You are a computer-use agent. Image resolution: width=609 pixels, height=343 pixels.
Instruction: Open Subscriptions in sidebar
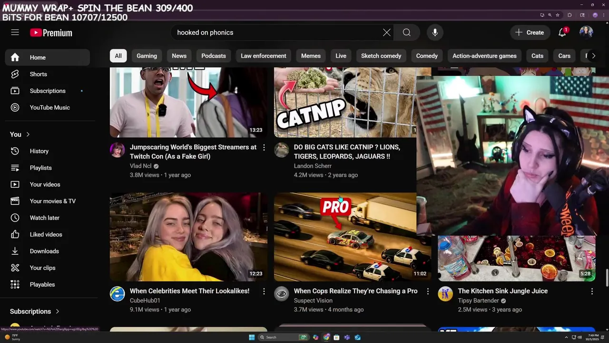[x=48, y=91]
